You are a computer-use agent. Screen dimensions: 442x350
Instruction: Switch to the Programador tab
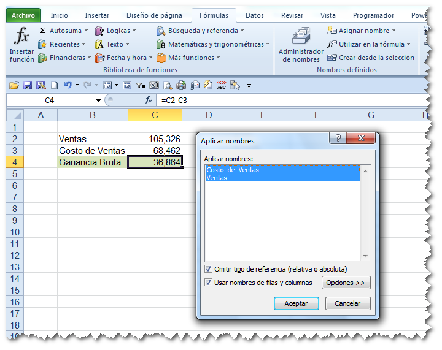373,15
